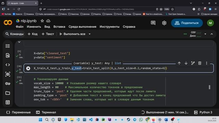Screen dimensions: 219x123
Task: Go back in browser history
Action: (x=9, y=9)
